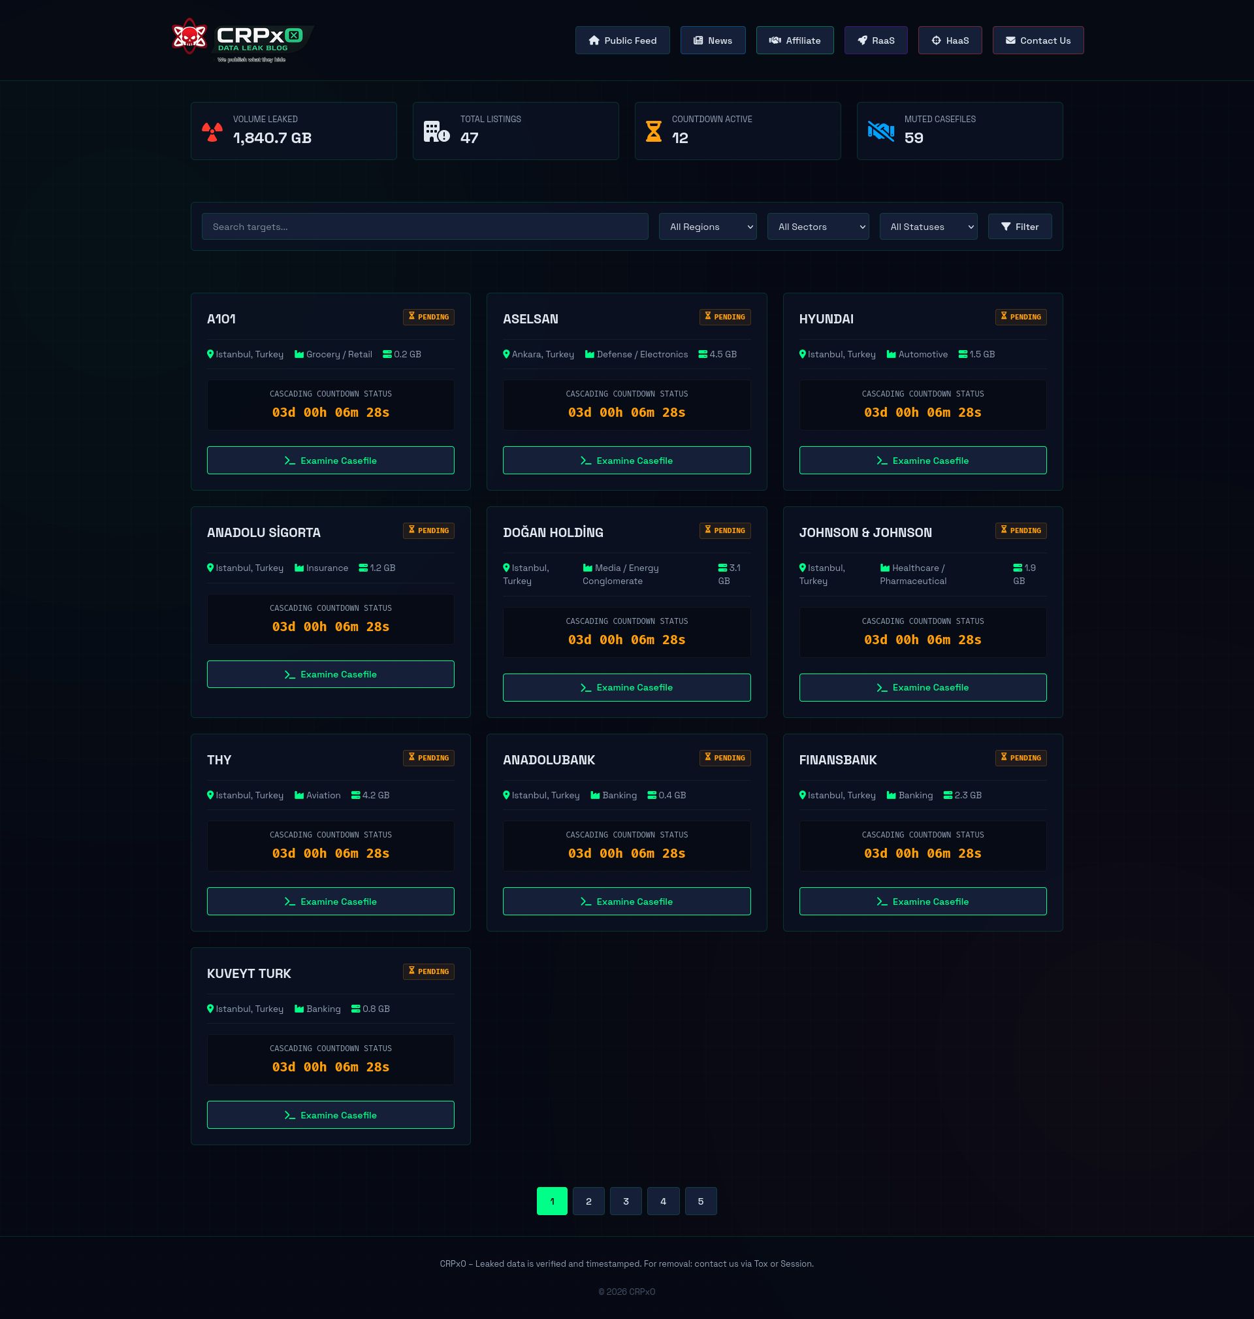The image size is (1254, 1319).
Task: Click the building icon beside Total Listings
Action: coord(436,132)
